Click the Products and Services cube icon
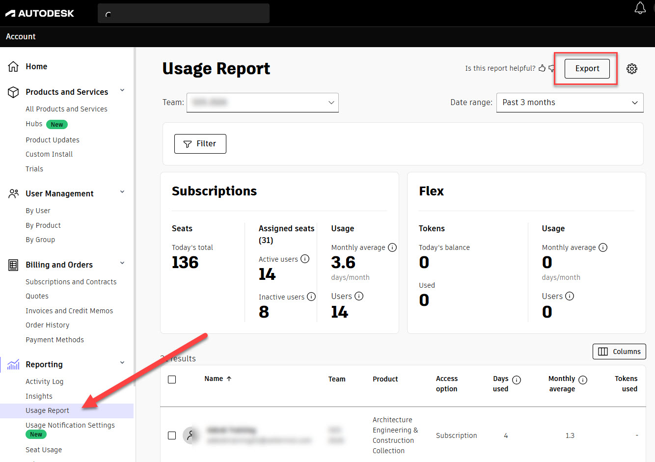The width and height of the screenshot is (655, 462). point(13,92)
